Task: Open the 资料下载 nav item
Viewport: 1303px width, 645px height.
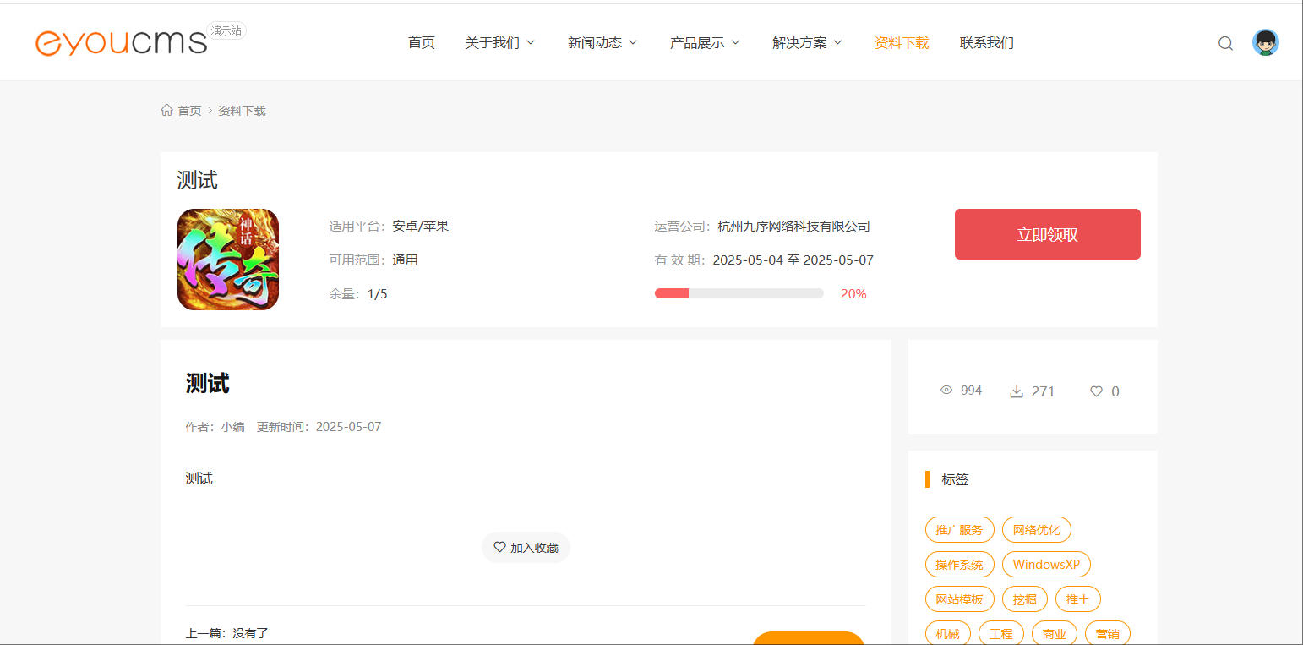Action: [x=902, y=42]
